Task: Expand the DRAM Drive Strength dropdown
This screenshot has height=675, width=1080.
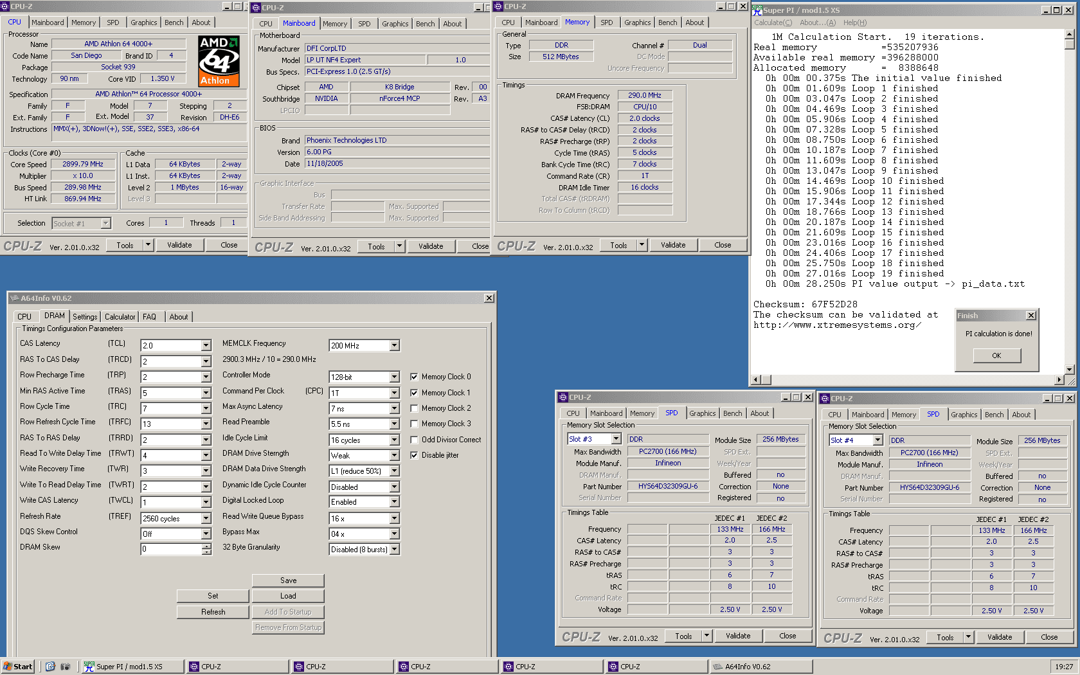Action: [395, 456]
